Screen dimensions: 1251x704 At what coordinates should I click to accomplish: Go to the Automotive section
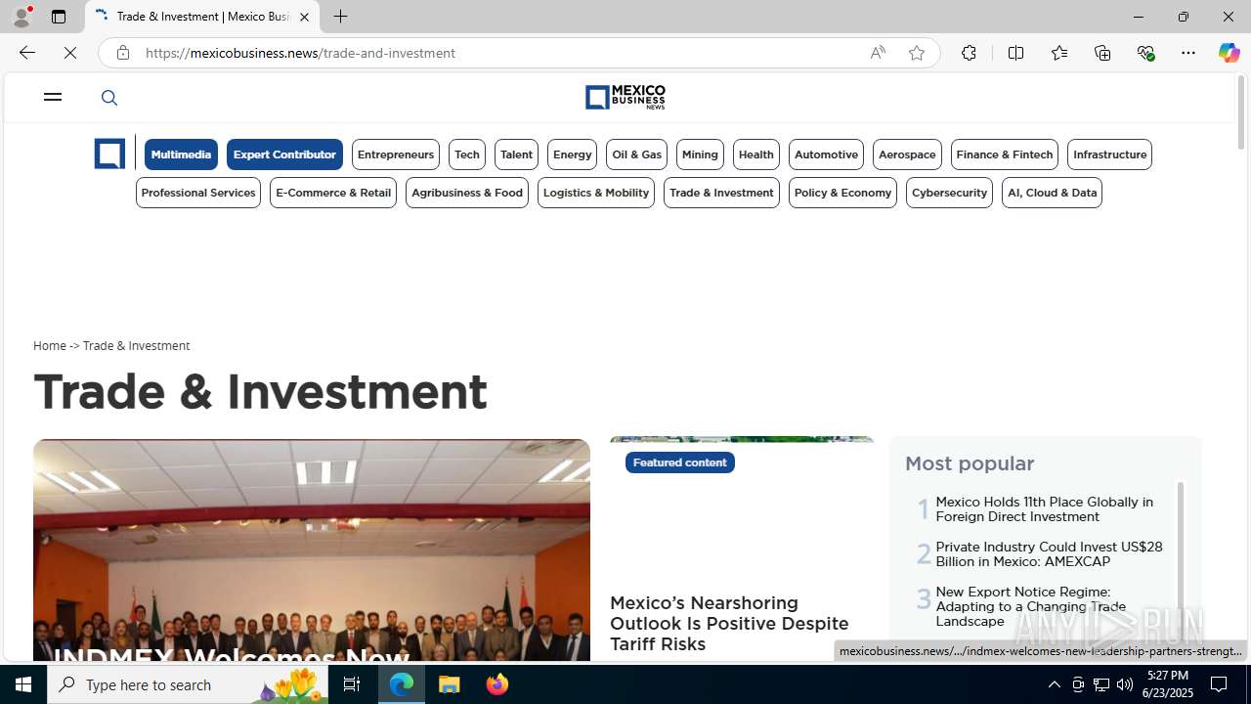826,154
